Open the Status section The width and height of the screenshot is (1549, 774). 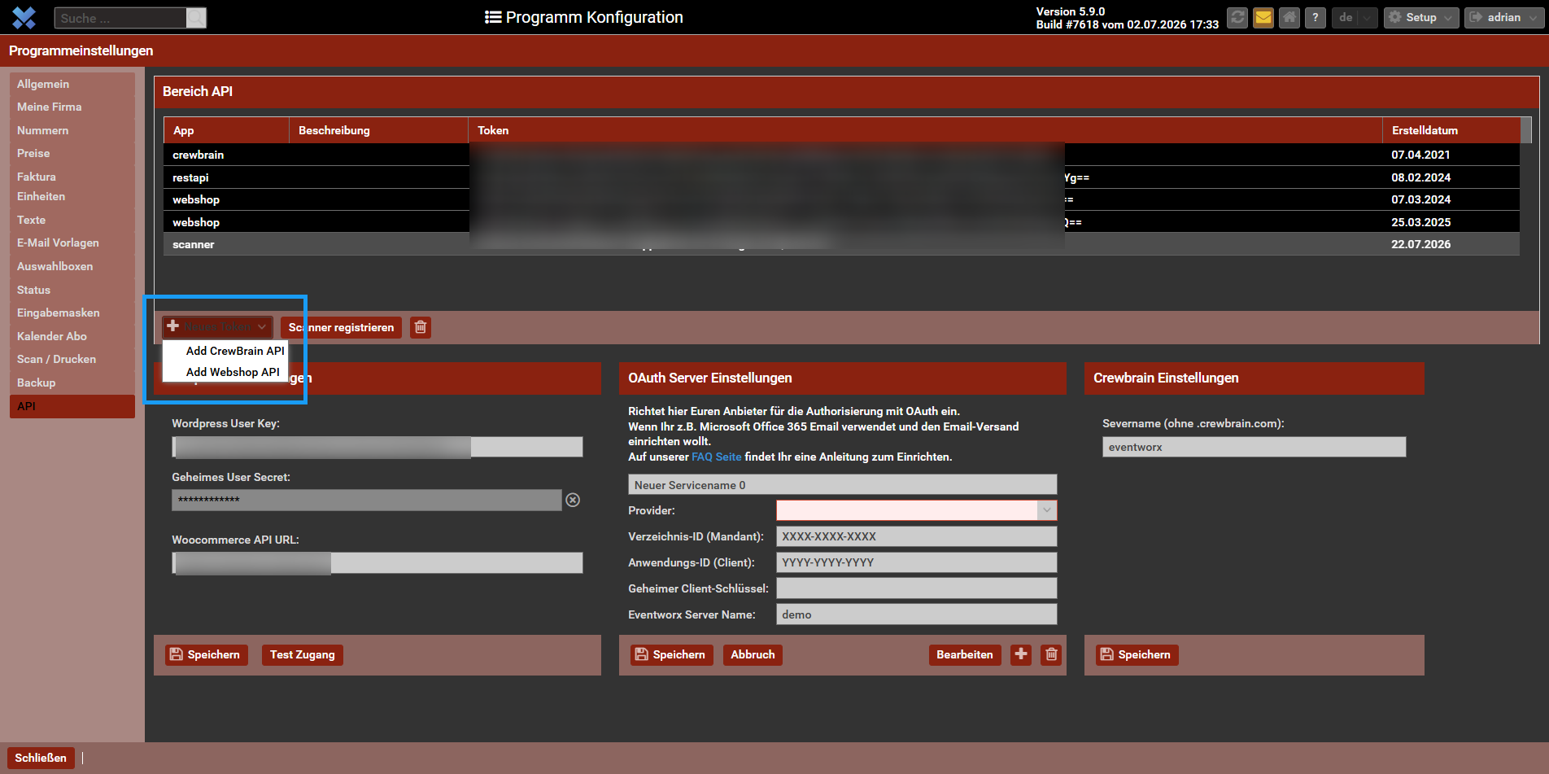tap(72, 290)
